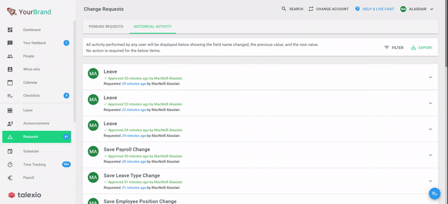Open Your feedback sidebar icon
Image resolution: width=448 pixels, height=204 pixels.
[x=10, y=43]
